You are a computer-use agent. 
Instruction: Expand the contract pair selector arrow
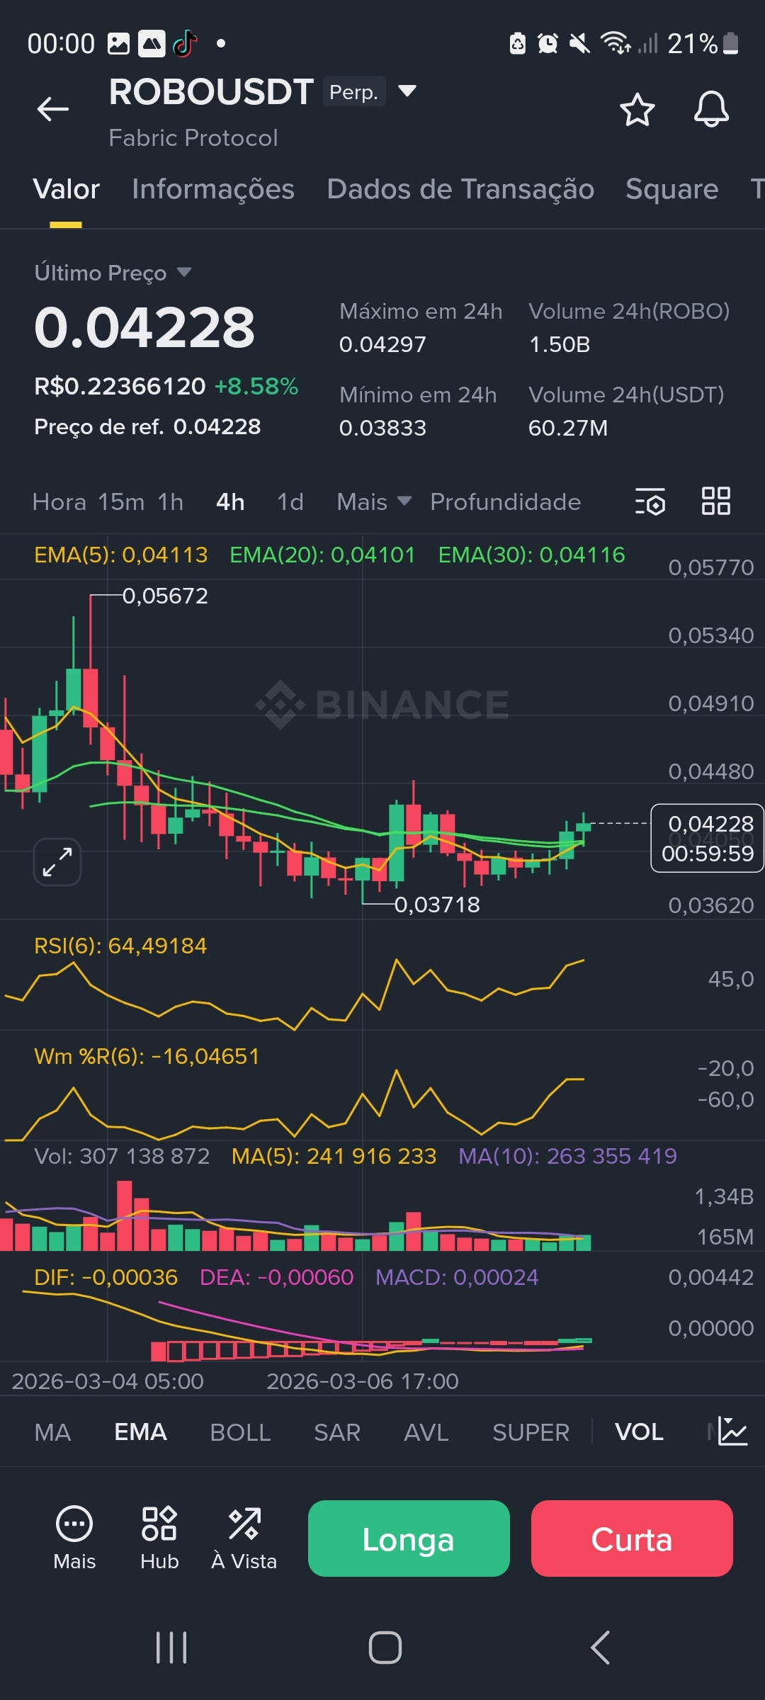(x=407, y=91)
